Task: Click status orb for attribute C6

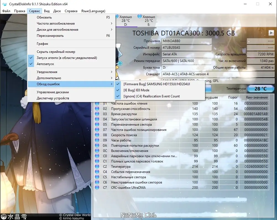Action: [x=97, y=182]
